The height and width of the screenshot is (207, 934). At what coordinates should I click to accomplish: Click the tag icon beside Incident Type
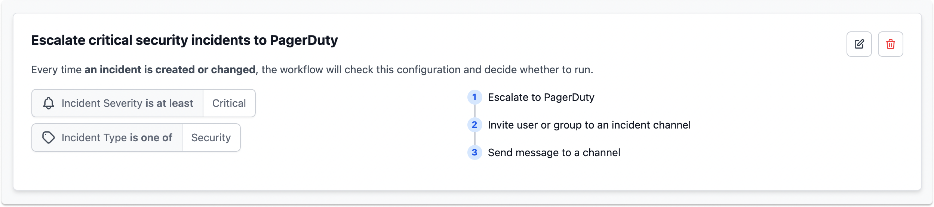coord(49,138)
